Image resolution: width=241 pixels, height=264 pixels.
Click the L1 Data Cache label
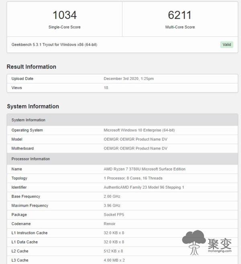coord(25,242)
